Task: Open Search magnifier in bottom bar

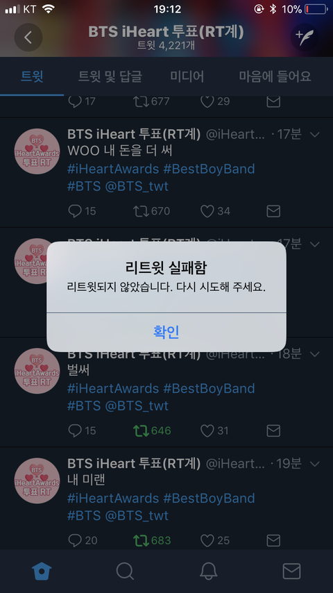Action: (125, 571)
